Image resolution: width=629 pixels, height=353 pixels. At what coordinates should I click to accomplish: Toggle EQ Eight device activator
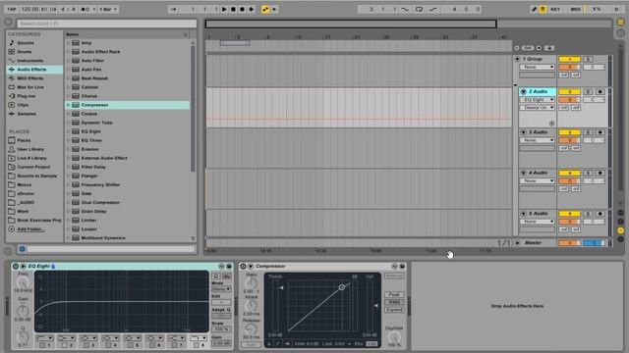coord(16,266)
